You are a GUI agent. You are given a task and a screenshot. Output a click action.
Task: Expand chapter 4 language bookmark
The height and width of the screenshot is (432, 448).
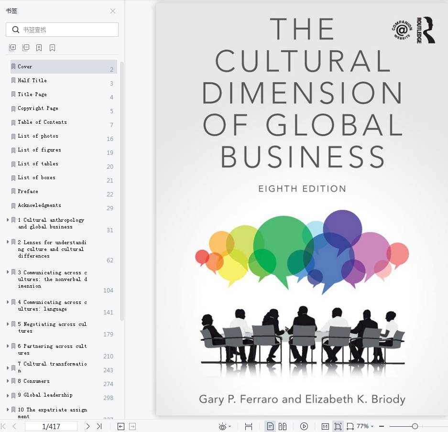8,302
